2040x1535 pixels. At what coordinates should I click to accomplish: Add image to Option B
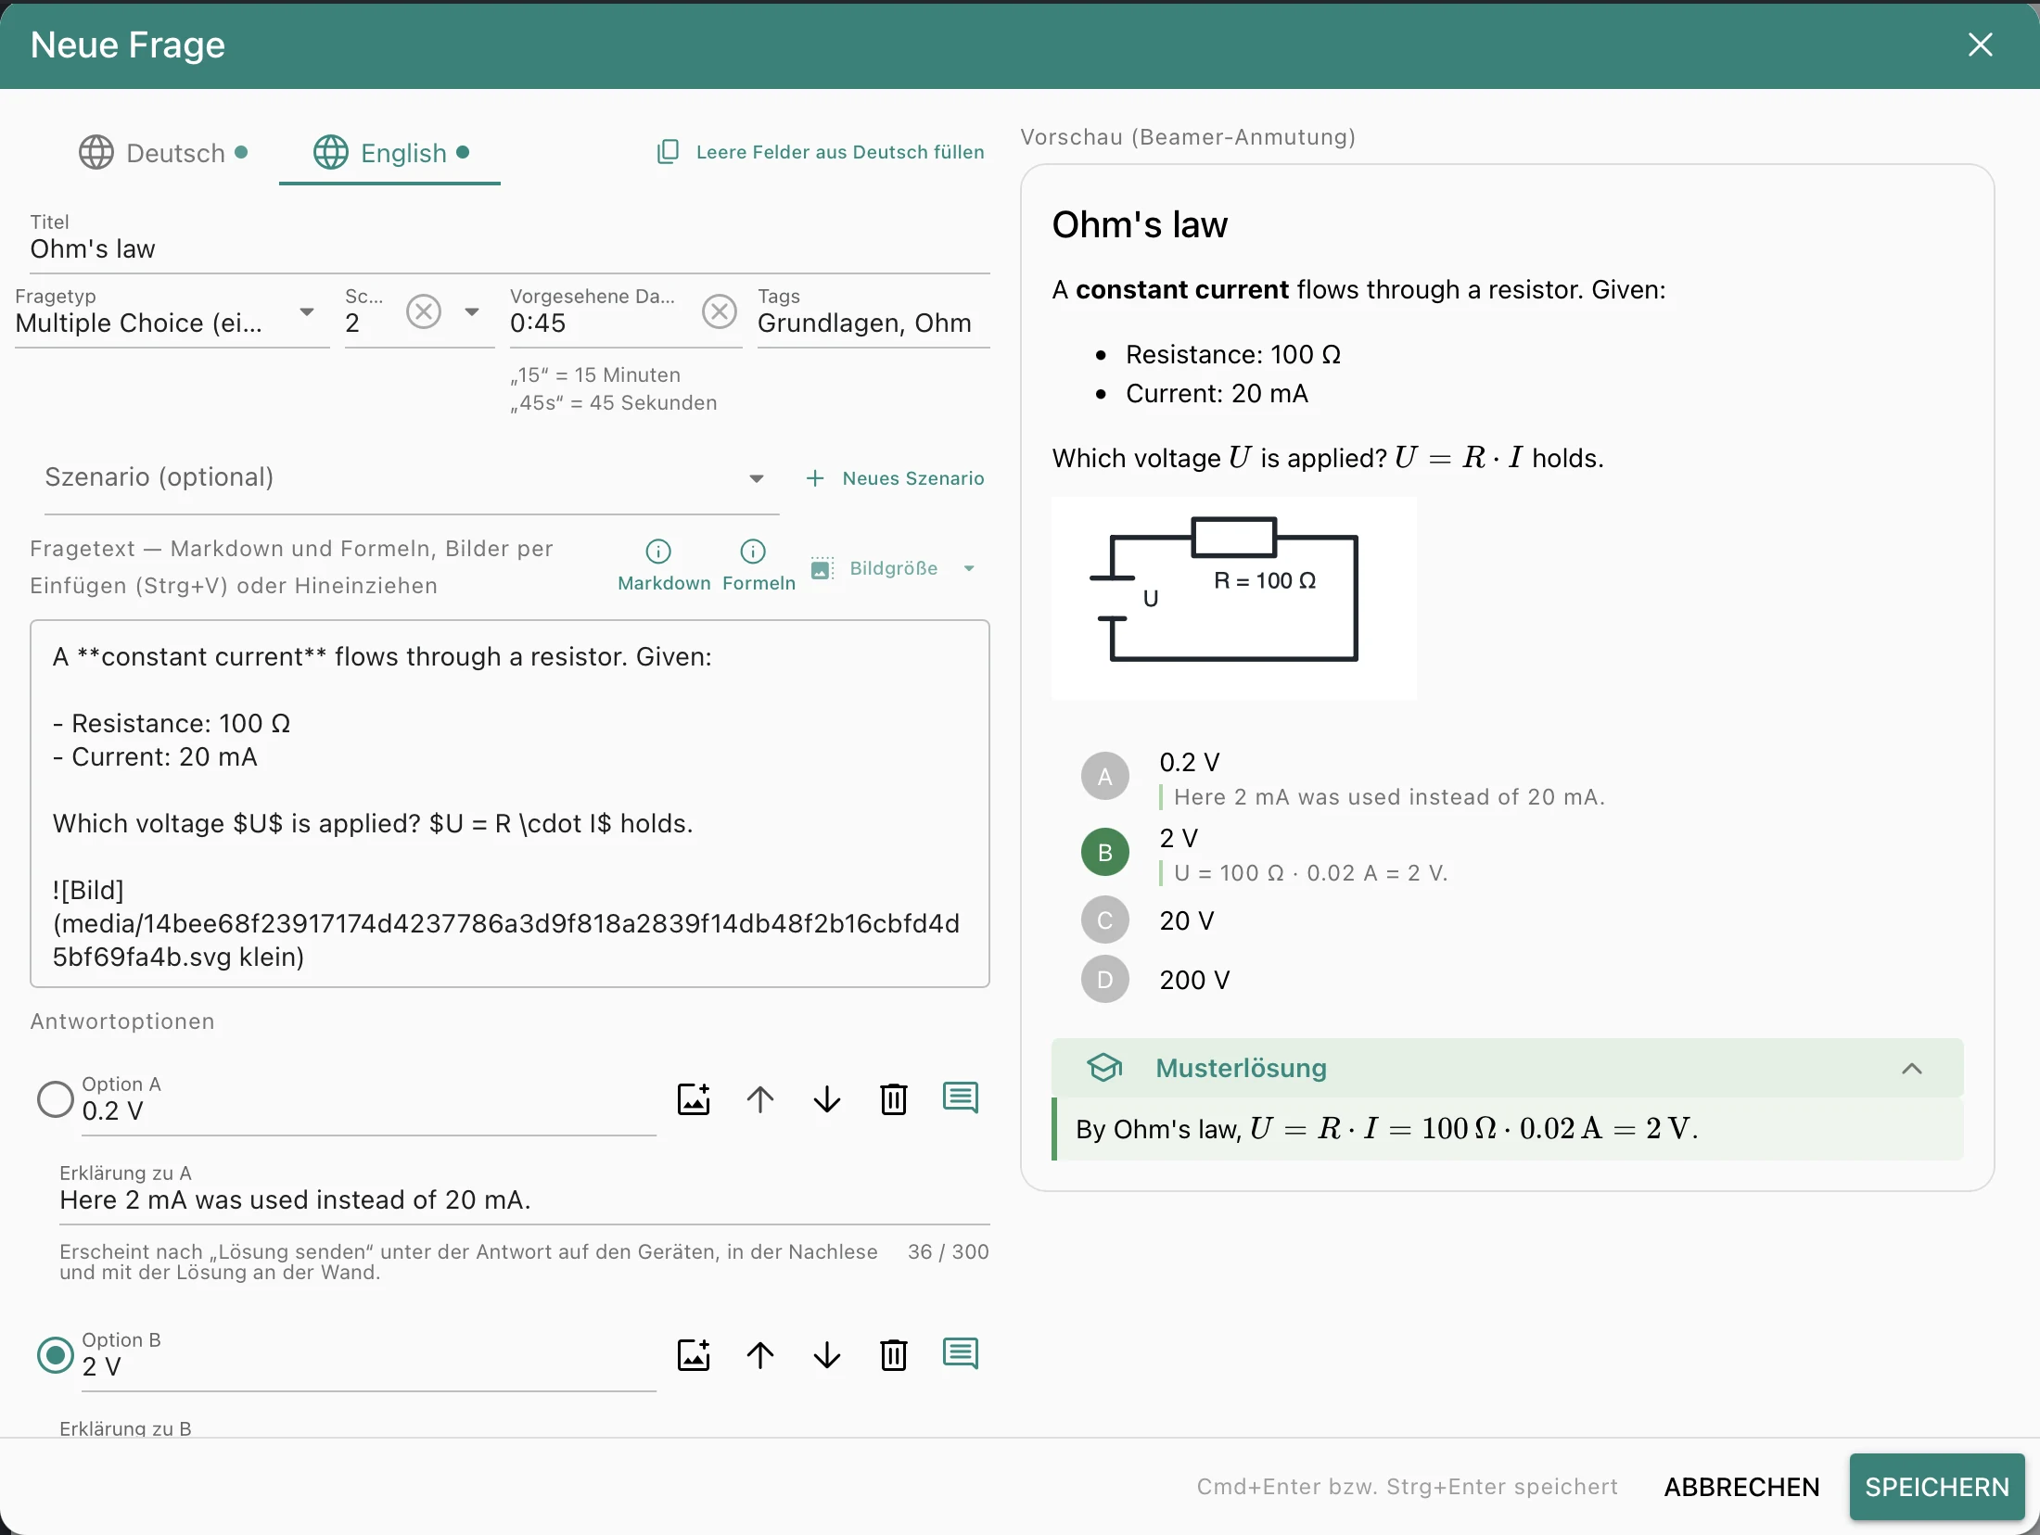click(694, 1355)
